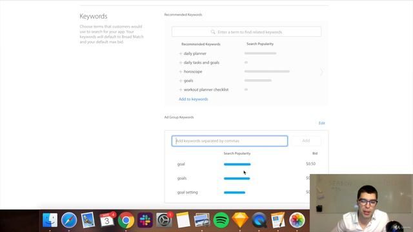Open Slack from the Dock

(x=145, y=220)
